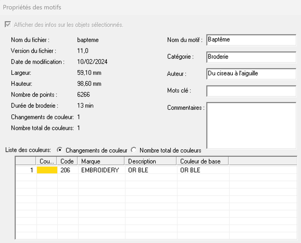
Task: Select row number 1 in color list
Action: 26,170
